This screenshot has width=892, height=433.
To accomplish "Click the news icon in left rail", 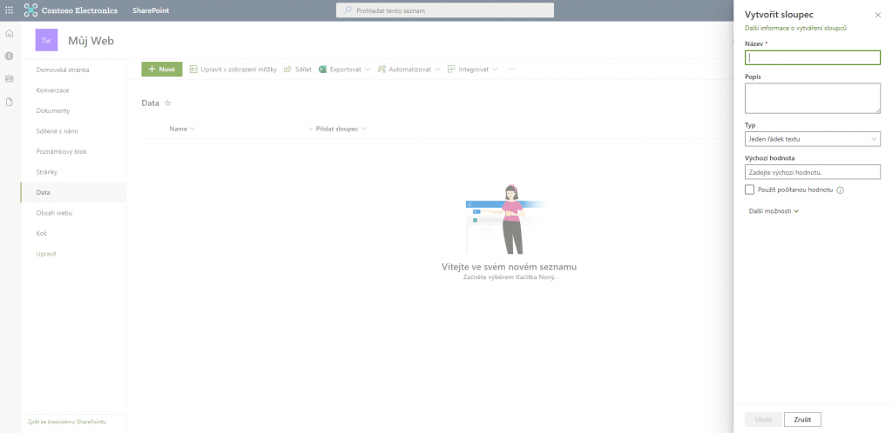I will point(10,78).
